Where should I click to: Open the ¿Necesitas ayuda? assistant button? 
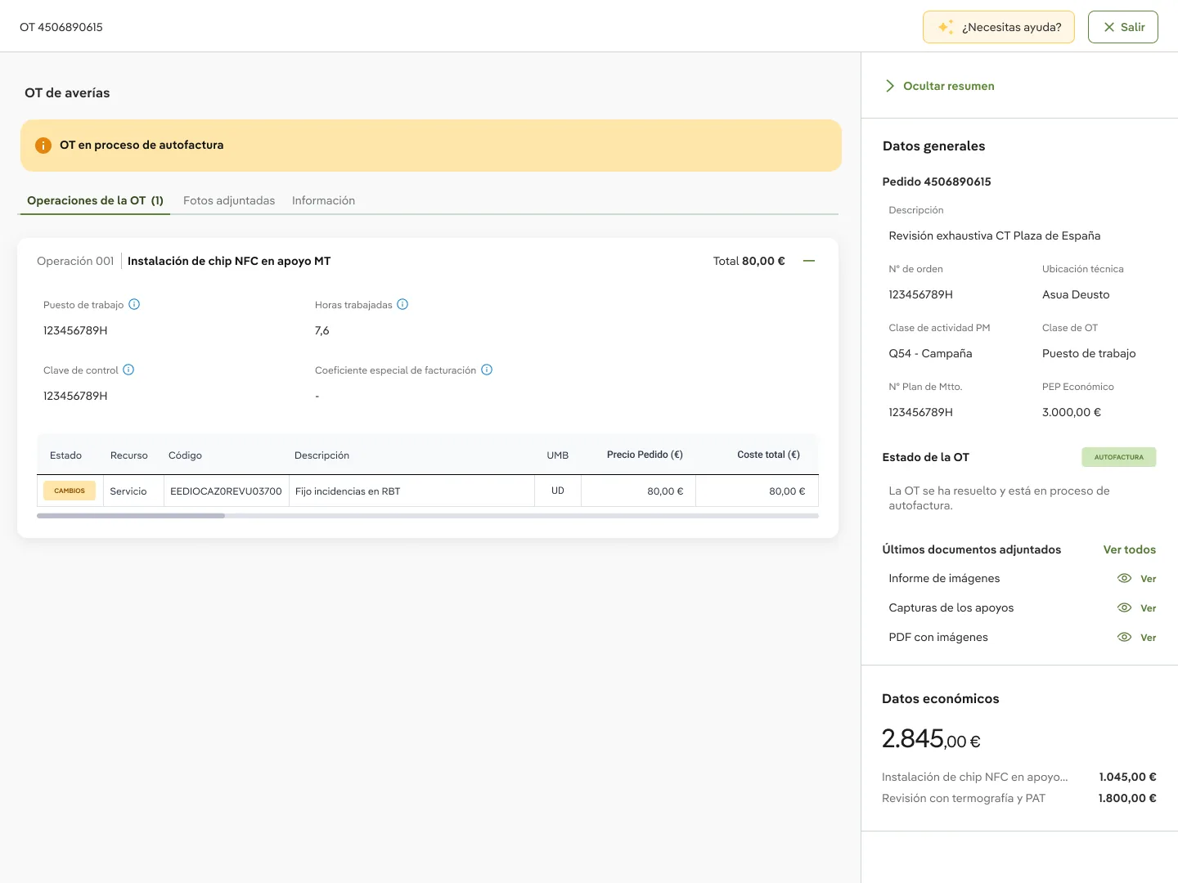click(x=999, y=27)
